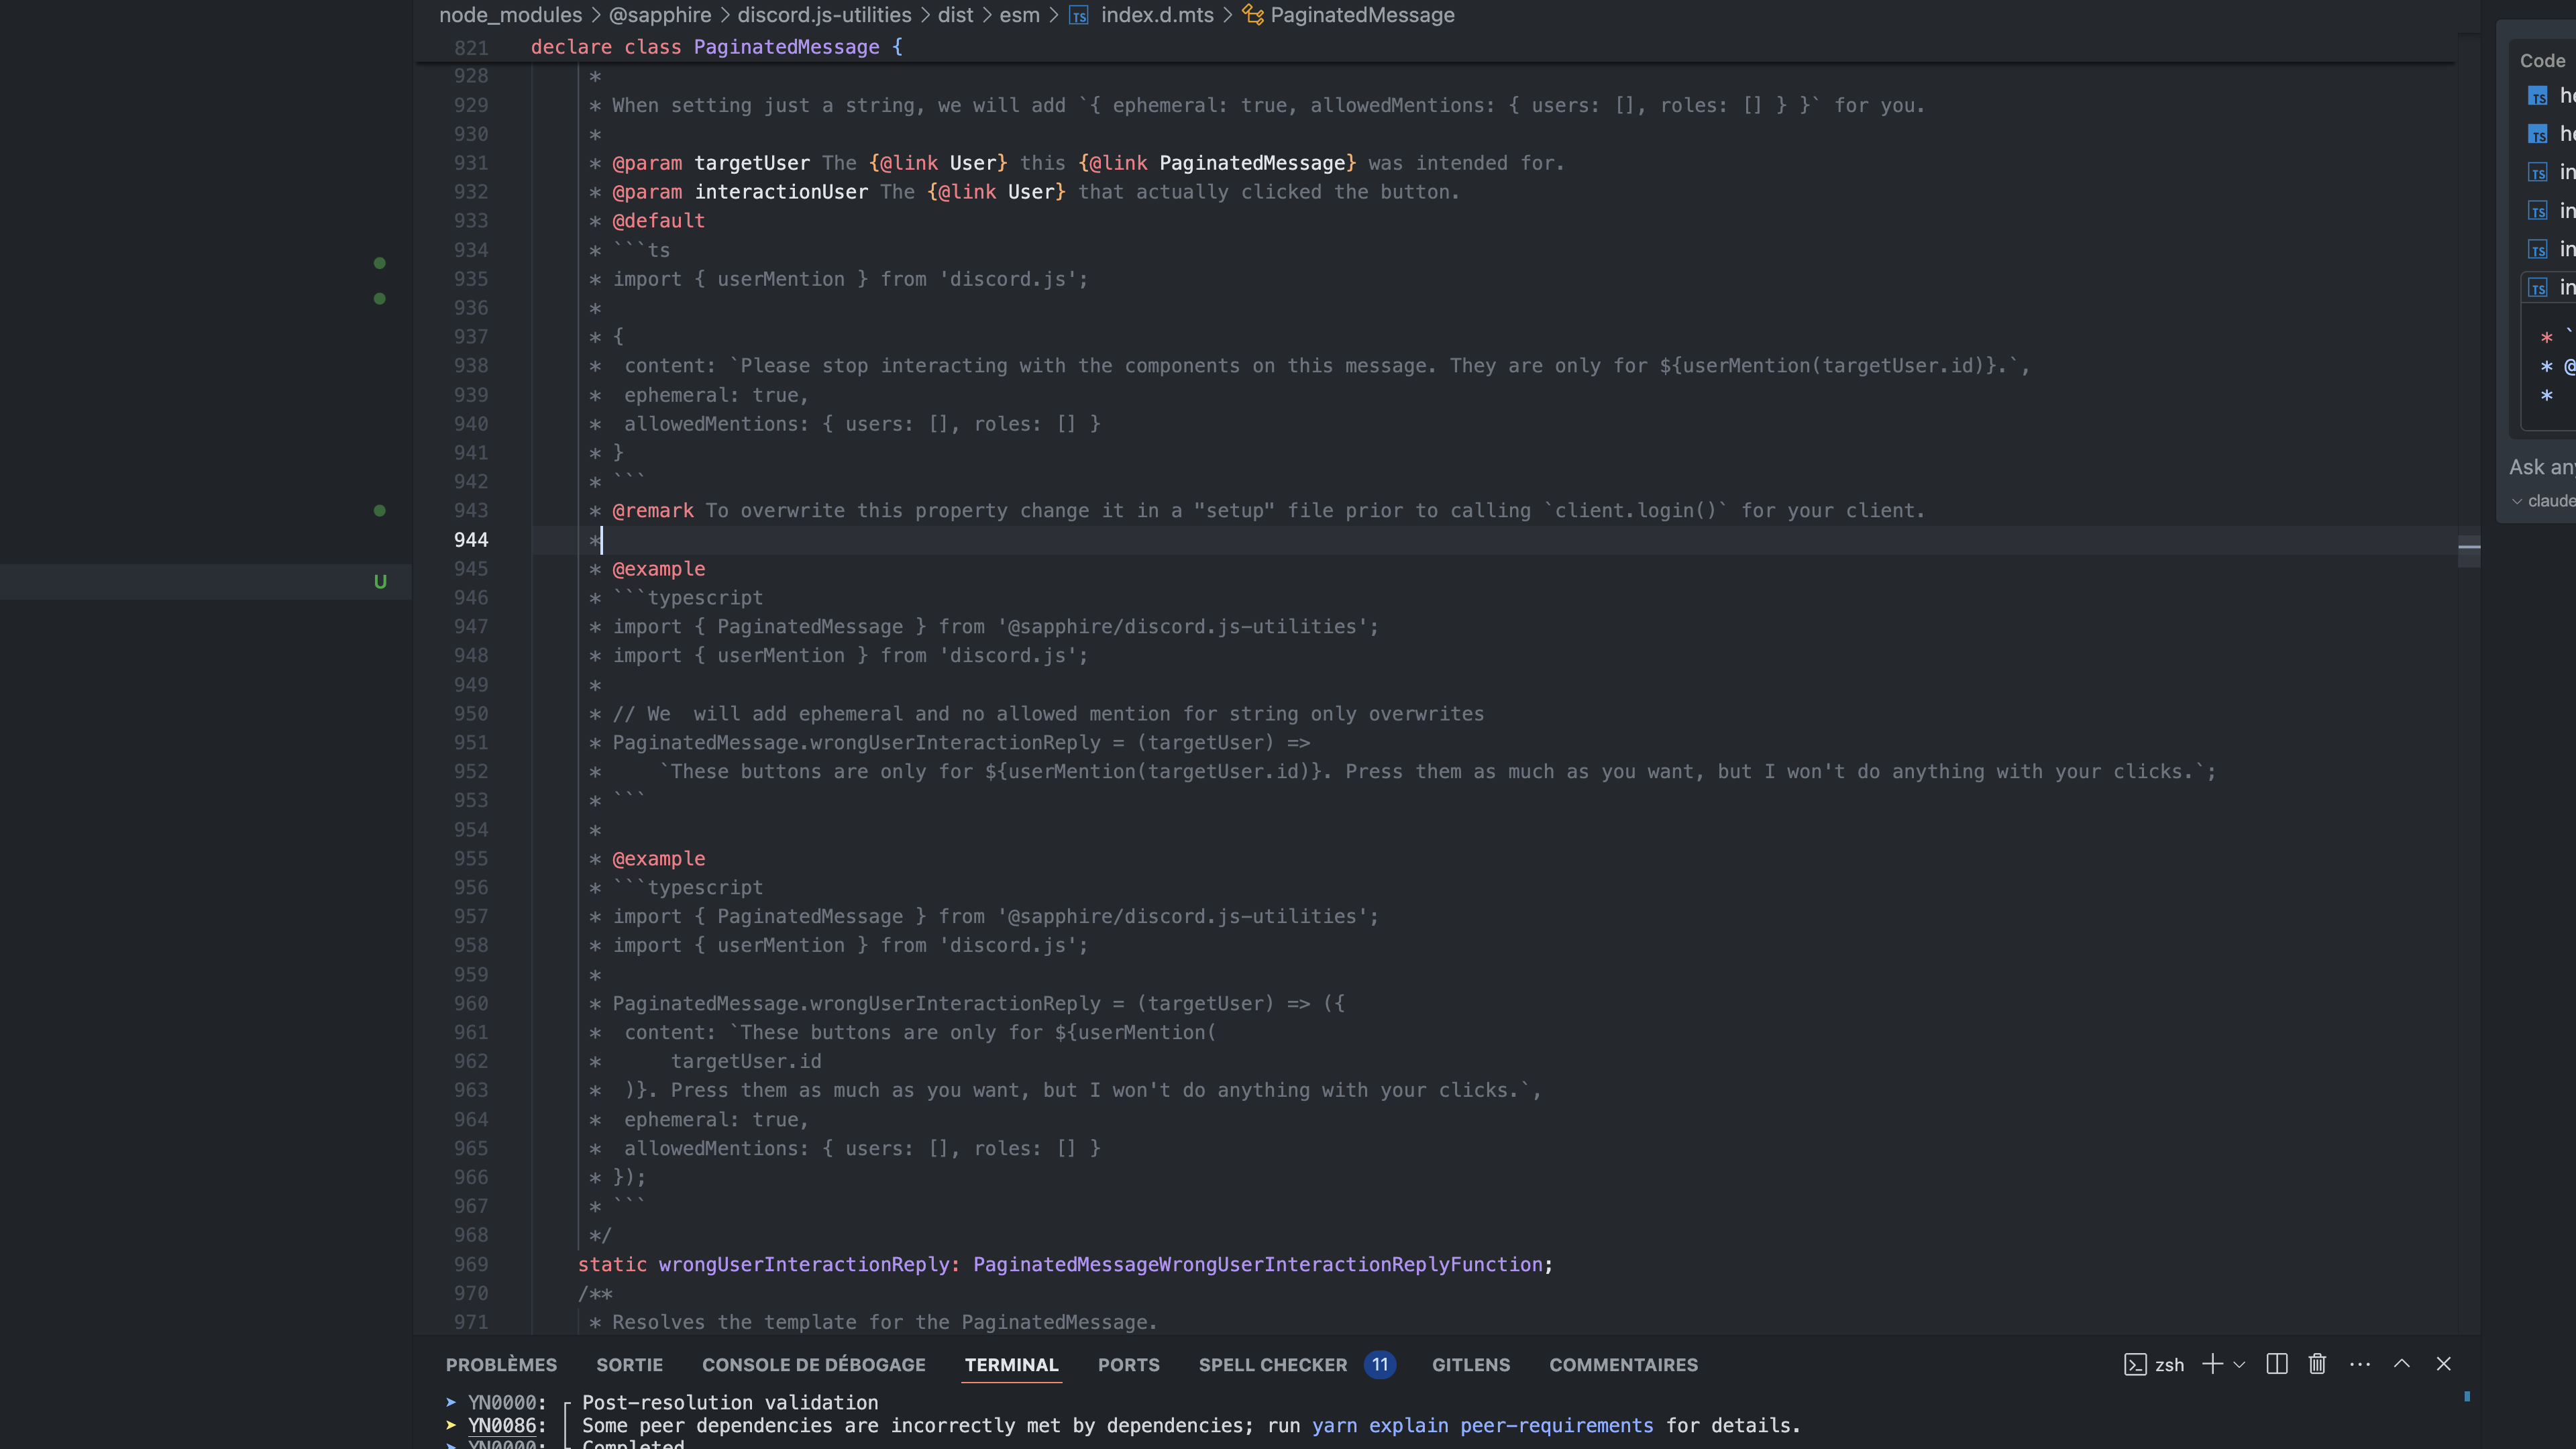Open the PaginatedMessage symbol breadcrumb
Screen dimensions: 2576x1449
click(x=1362, y=15)
